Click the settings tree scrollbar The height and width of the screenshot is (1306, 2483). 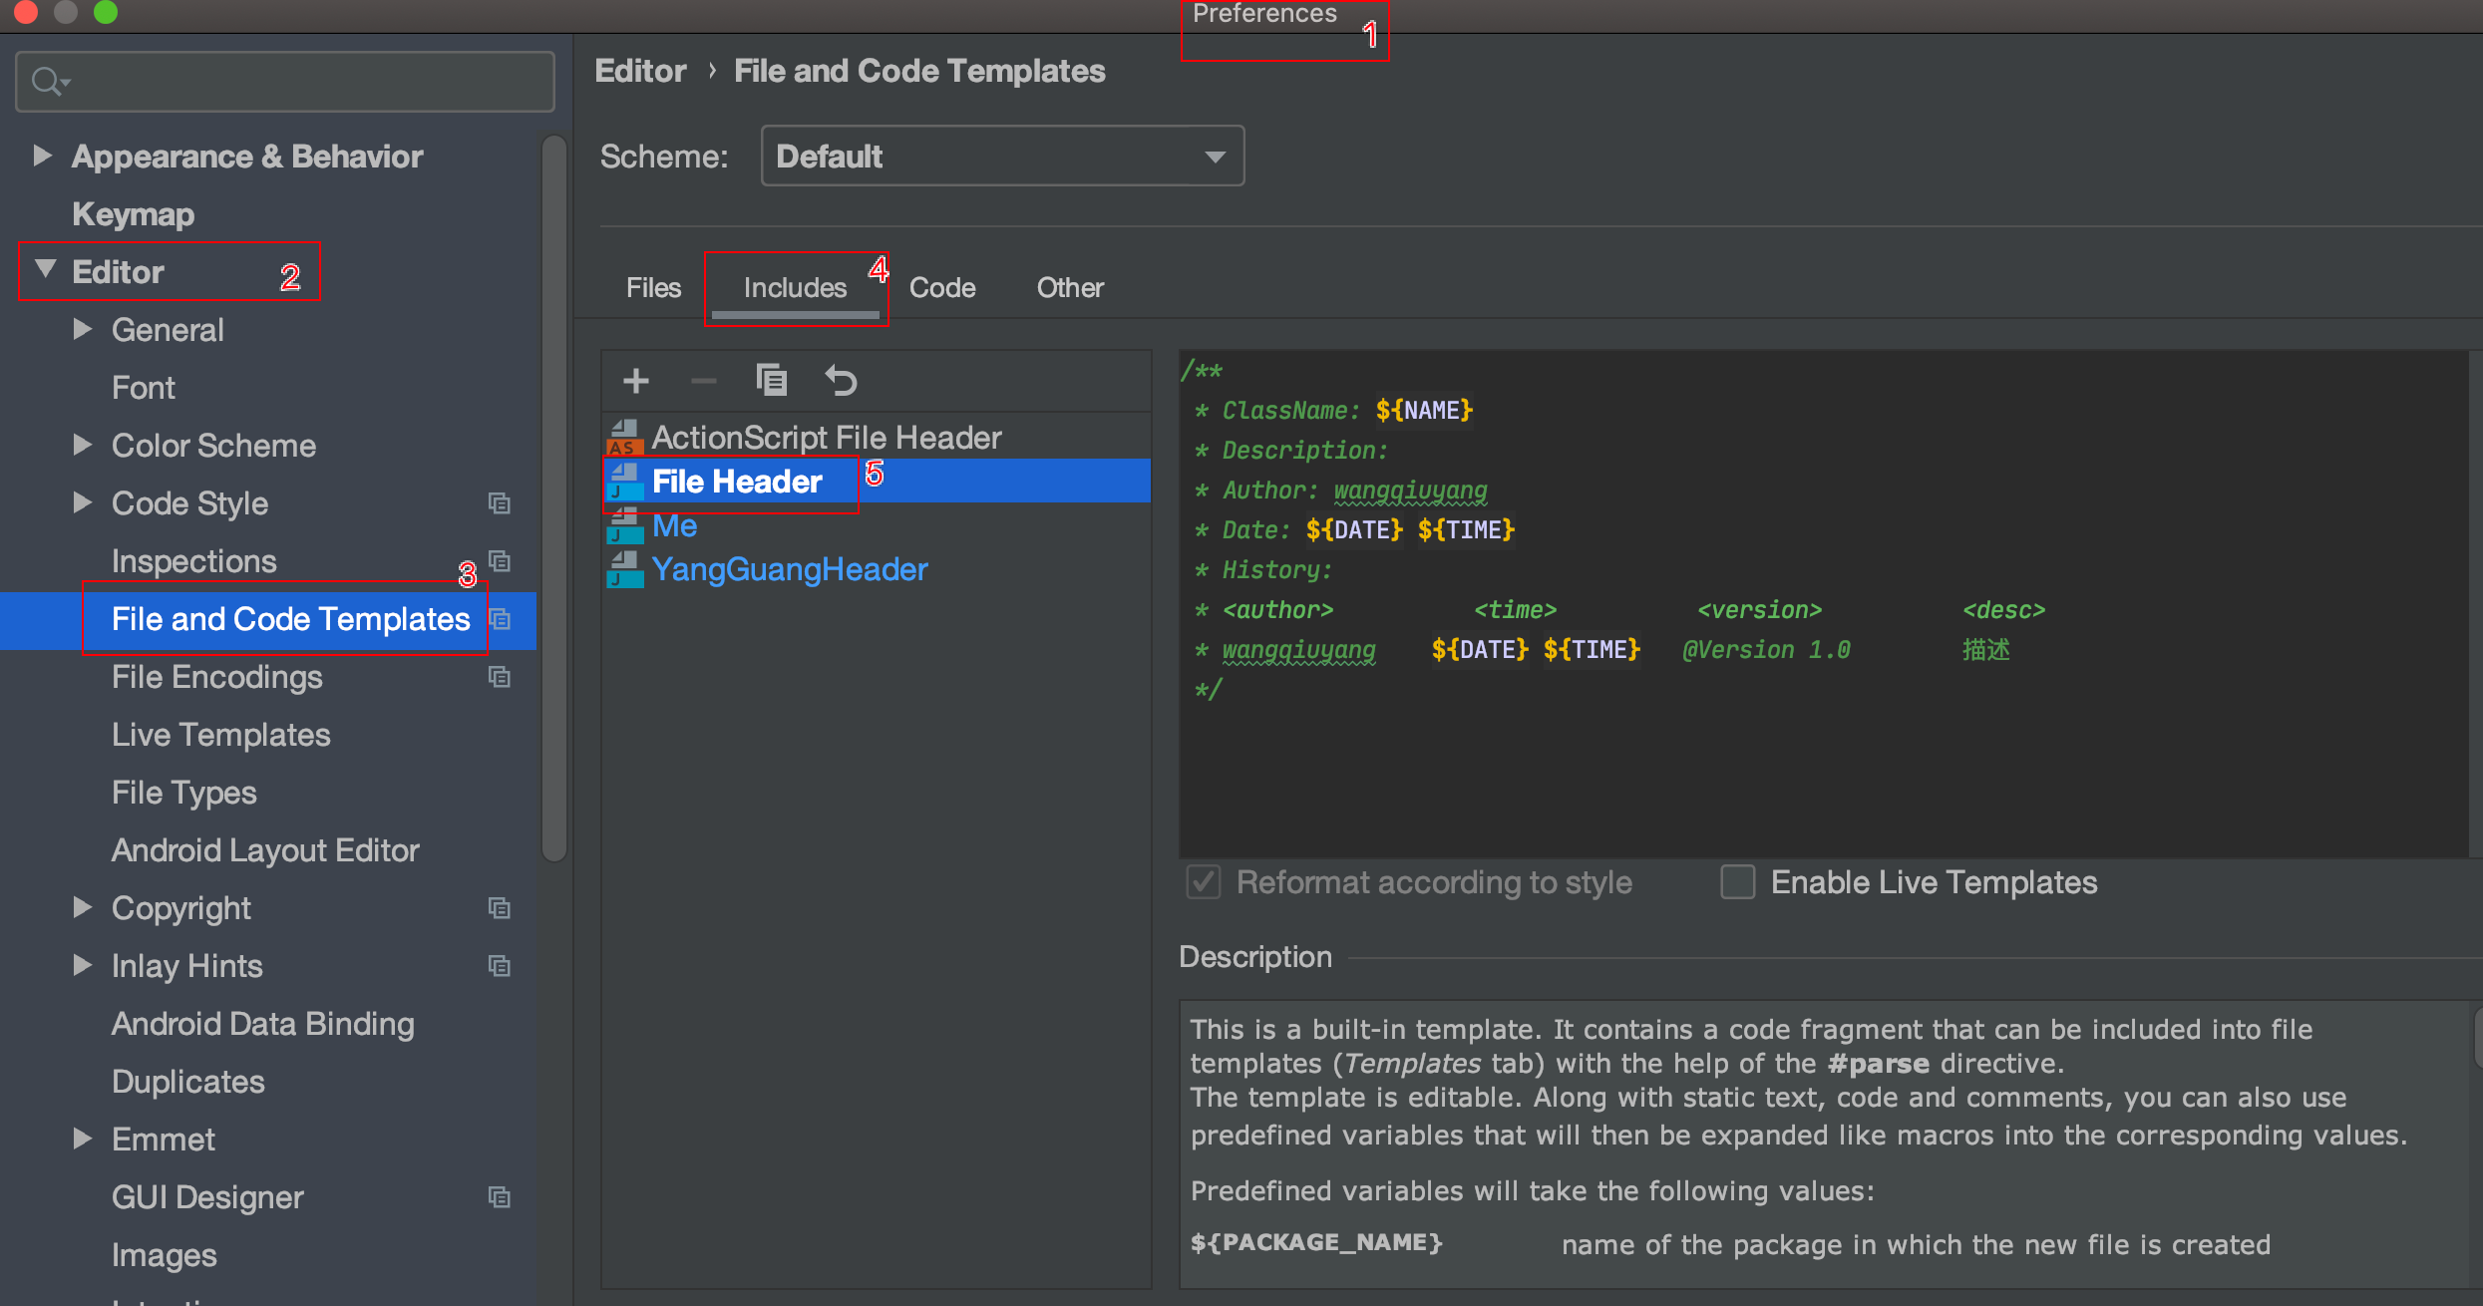click(x=554, y=498)
